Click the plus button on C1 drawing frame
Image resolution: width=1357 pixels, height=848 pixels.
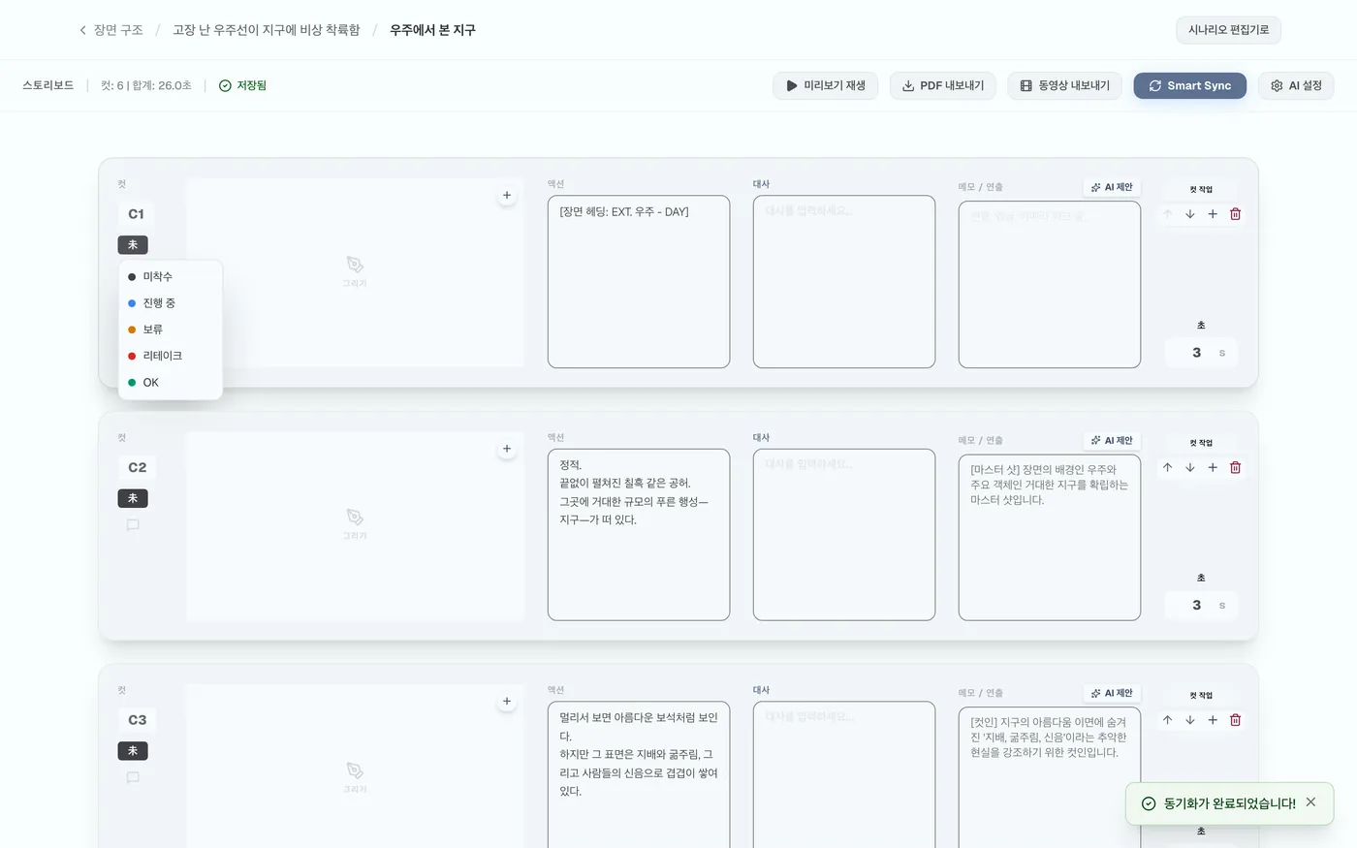coord(507,196)
